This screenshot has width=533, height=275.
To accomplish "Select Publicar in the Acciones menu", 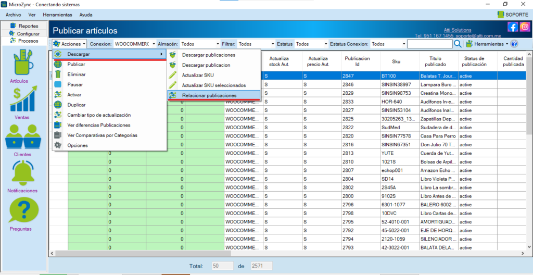I will (109, 64).
